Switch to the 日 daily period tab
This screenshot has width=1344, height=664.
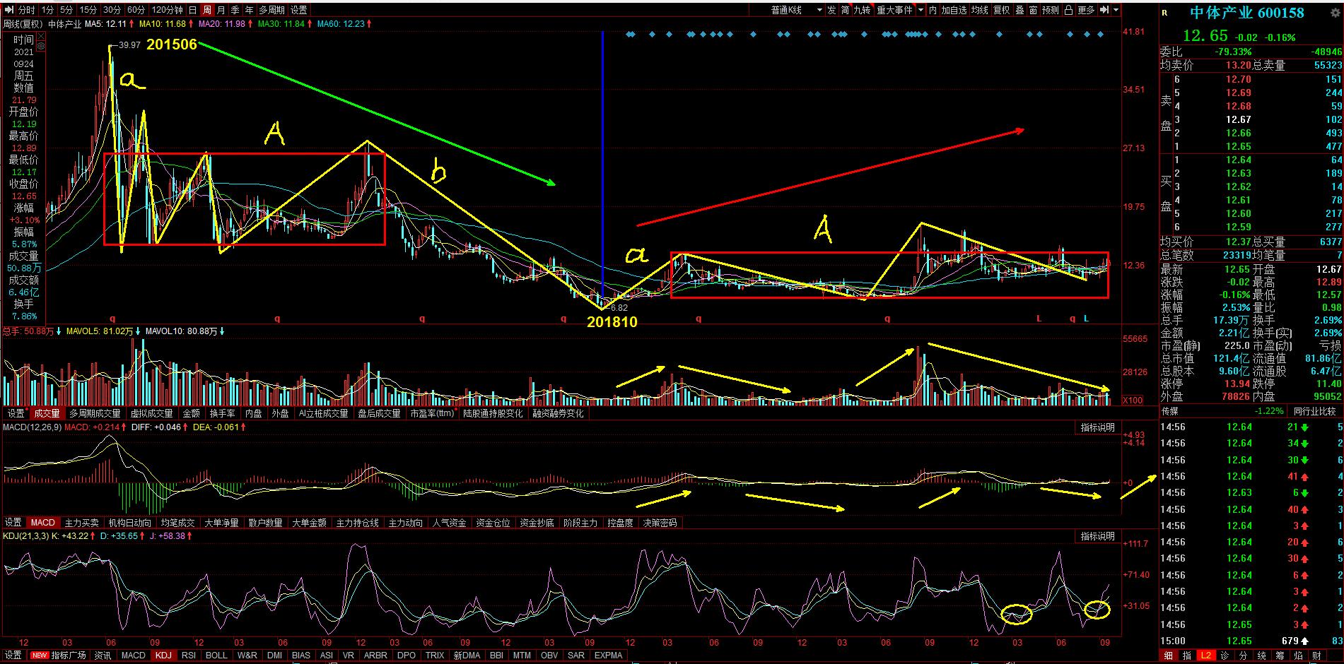pos(192,10)
